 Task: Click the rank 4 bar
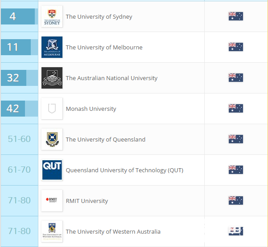(x=19, y=16)
